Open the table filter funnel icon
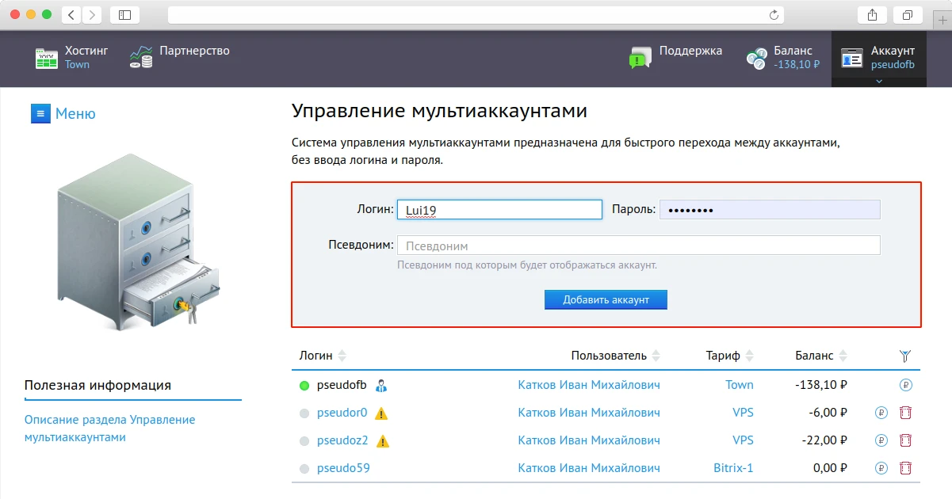Image resolution: width=952 pixels, height=499 pixels. click(x=904, y=356)
